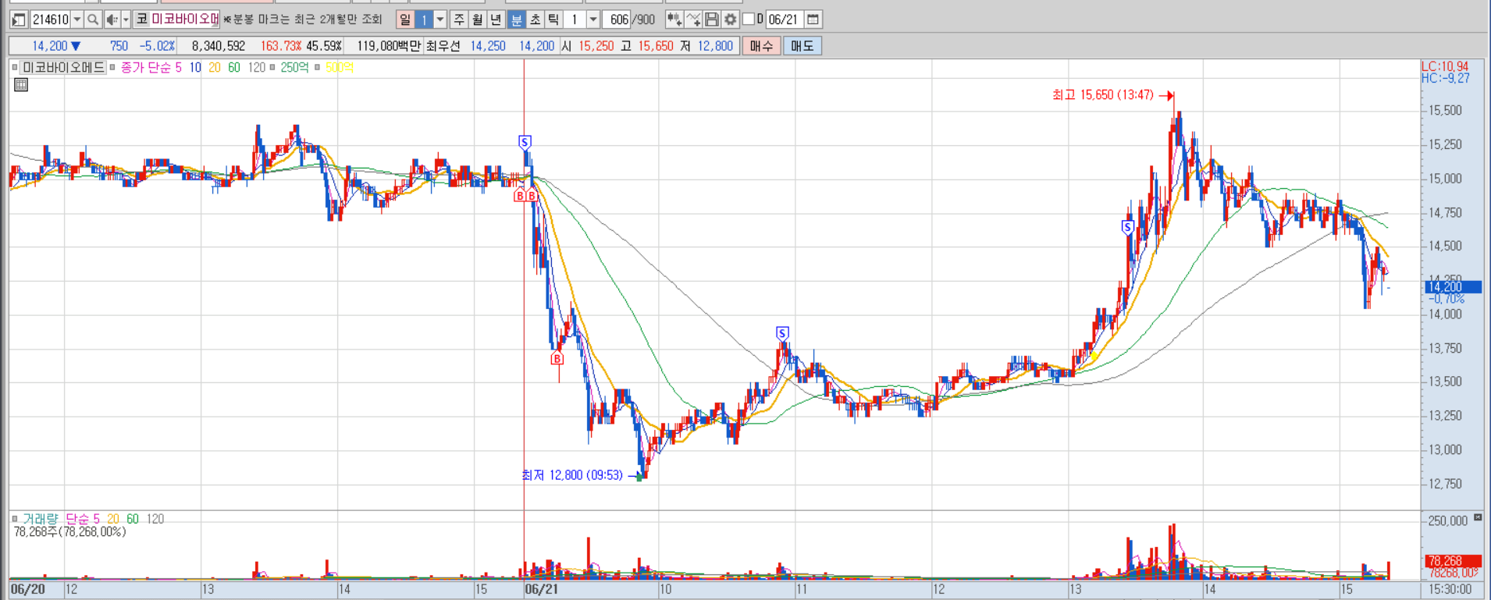Click current price 14,200 tag on axis

[1453, 287]
